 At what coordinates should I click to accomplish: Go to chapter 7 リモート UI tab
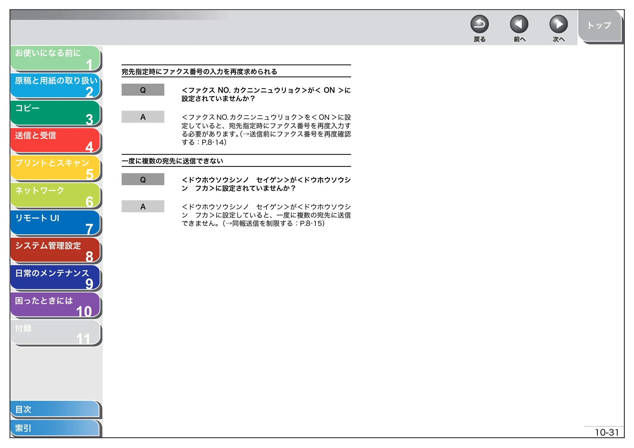pos(55,223)
